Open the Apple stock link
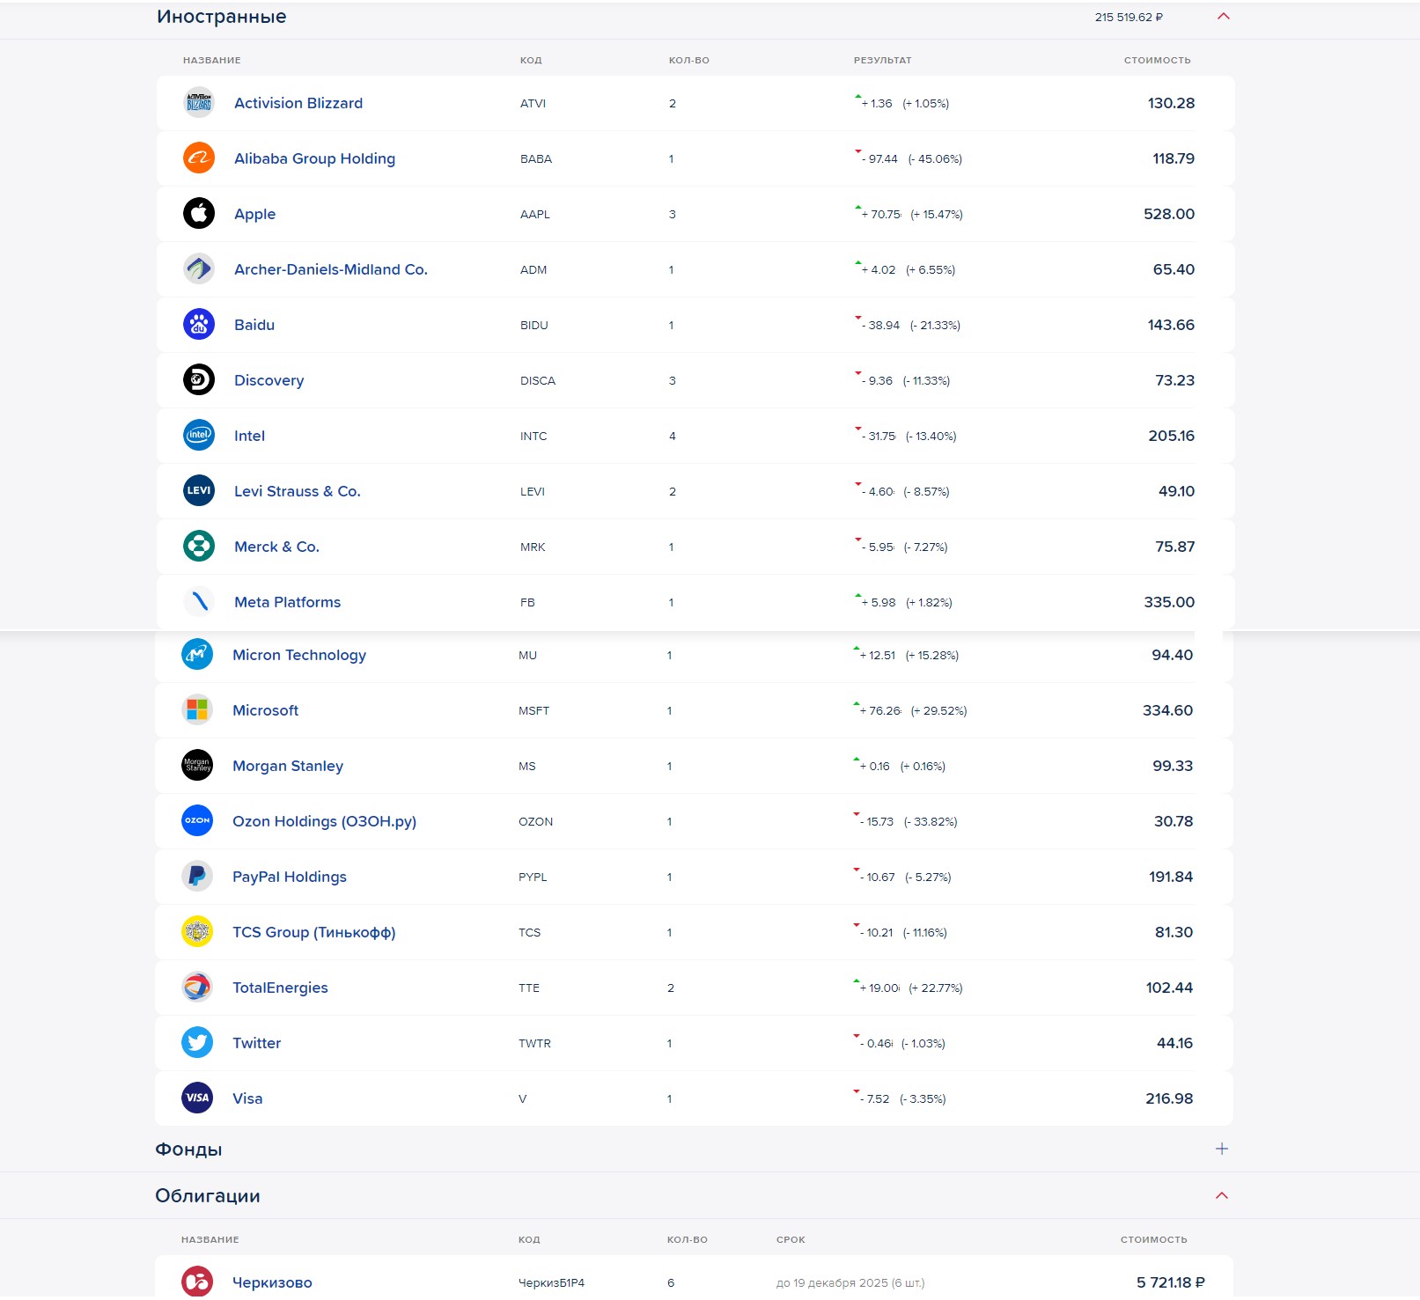 [x=254, y=214]
